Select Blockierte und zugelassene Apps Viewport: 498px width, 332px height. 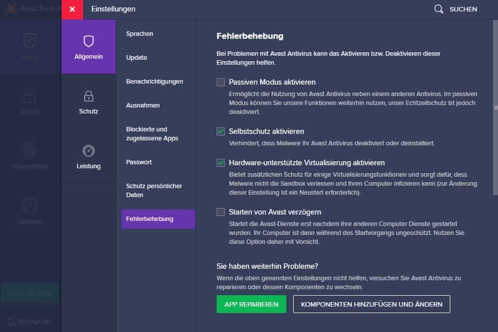pyautogui.click(x=152, y=133)
